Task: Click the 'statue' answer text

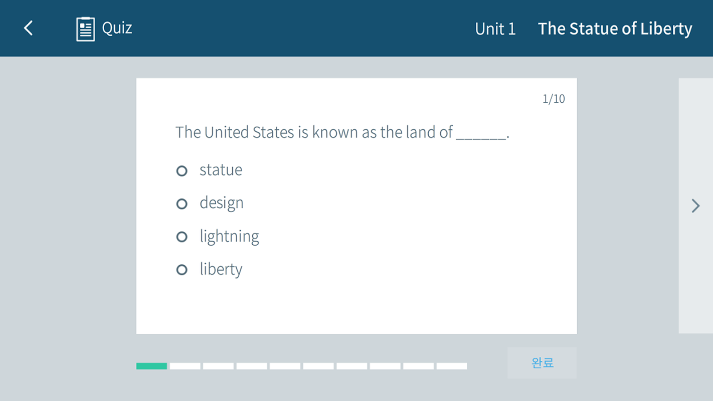Action: 221,170
